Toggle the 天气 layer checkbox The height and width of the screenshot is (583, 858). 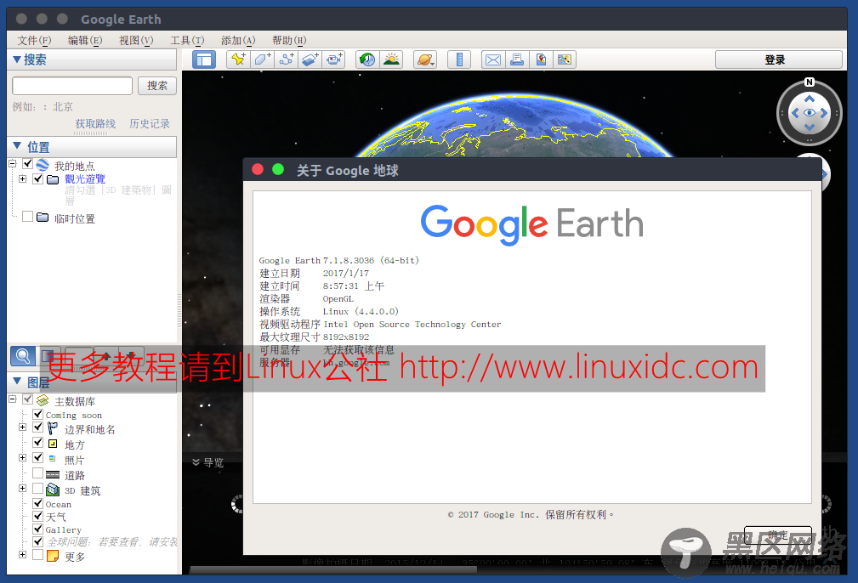tap(37, 516)
